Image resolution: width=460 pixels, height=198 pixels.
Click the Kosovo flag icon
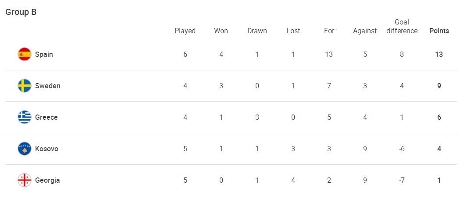25,149
